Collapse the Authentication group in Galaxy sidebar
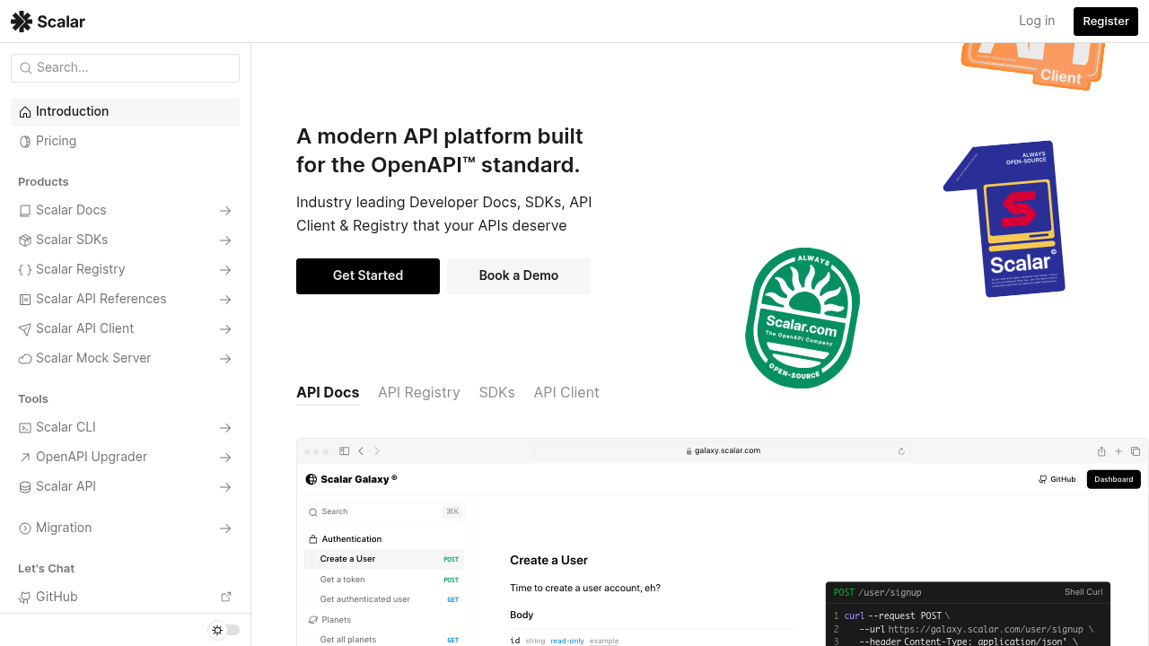The image size is (1149, 646). (x=384, y=539)
